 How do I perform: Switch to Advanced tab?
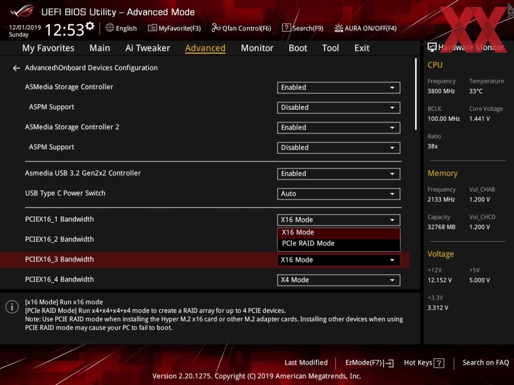click(205, 48)
